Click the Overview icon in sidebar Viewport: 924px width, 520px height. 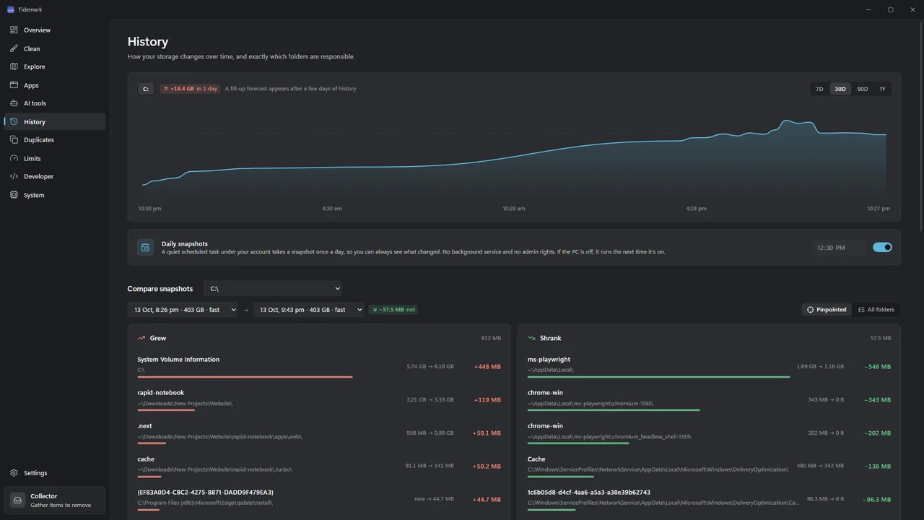point(14,30)
